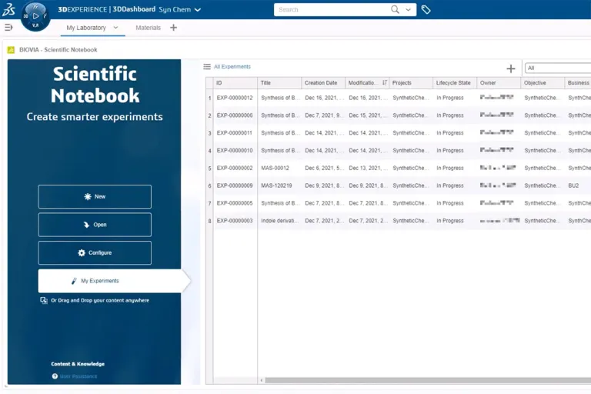Sort by the Projects column header
The image size is (591, 394).
[411, 82]
